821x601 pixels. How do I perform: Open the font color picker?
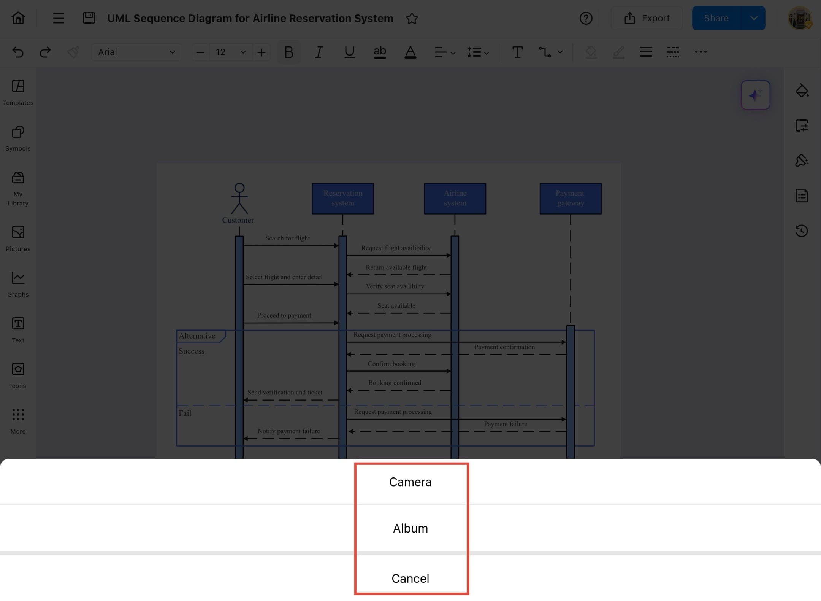coord(410,52)
